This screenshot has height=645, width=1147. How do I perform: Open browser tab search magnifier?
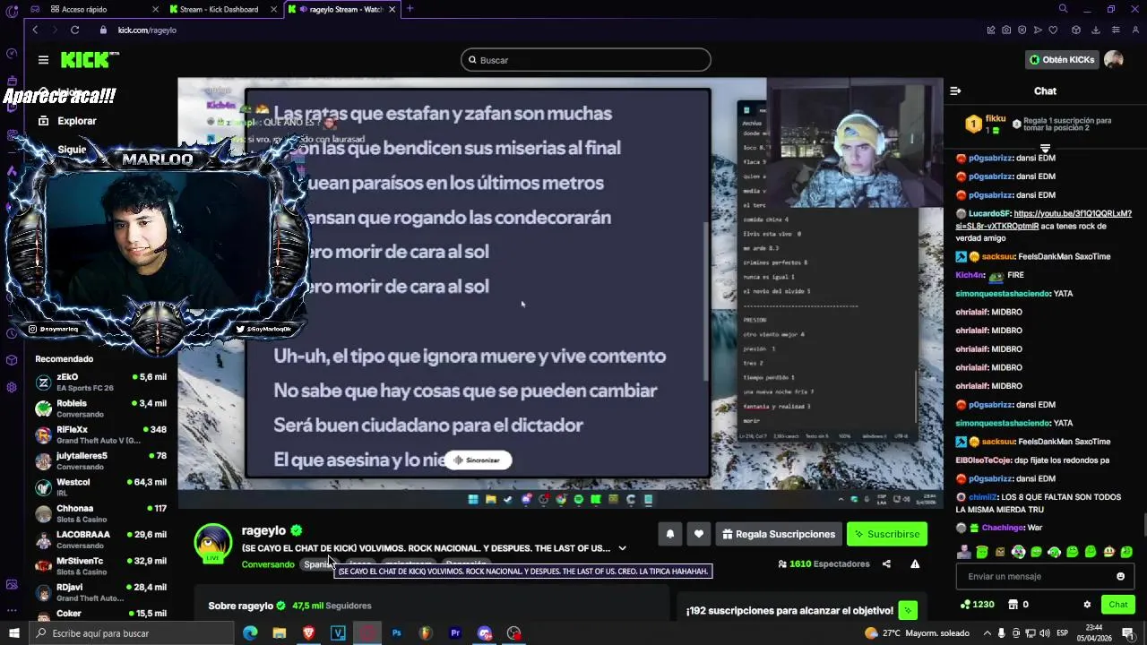coord(1063,9)
